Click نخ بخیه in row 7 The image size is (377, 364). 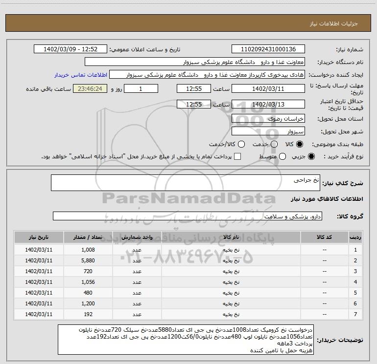(231, 314)
